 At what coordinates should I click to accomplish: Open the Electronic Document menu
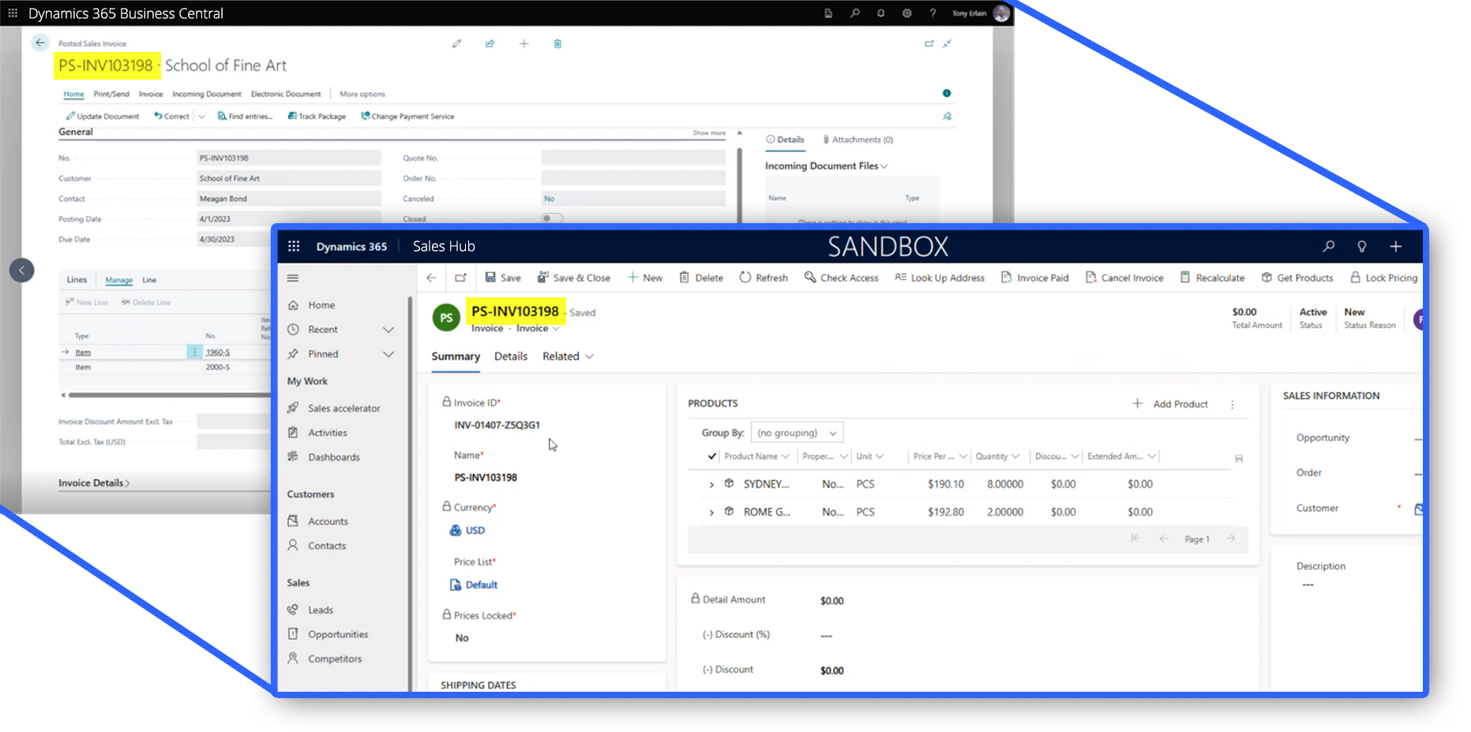click(286, 94)
